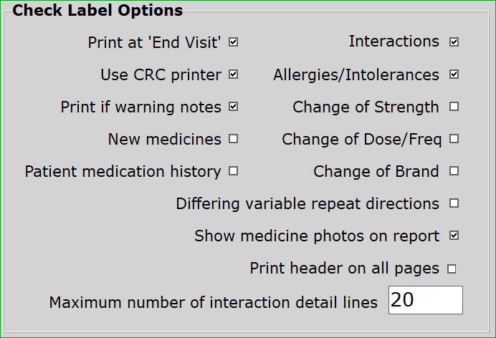Viewport: 496px width, 338px height.
Task: Tick the Change of Brand checkbox
Action: (454, 171)
